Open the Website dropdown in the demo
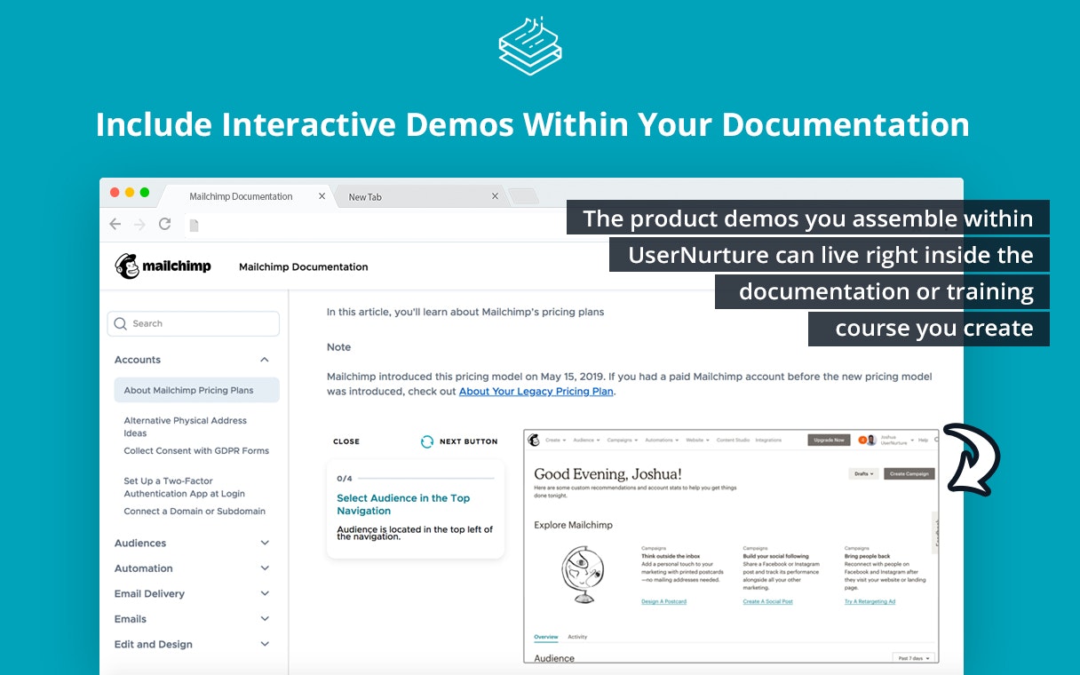The image size is (1080, 675). pos(696,440)
